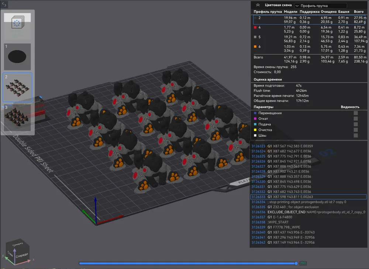
Task: Select filament 5 row label
Action: pyautogui.click(x=259, y=37)
